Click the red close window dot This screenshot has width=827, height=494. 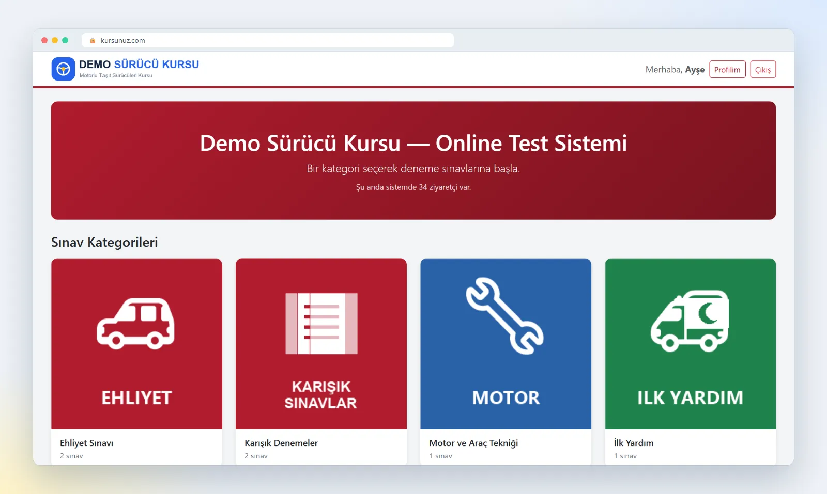click(x=44, y=40)
